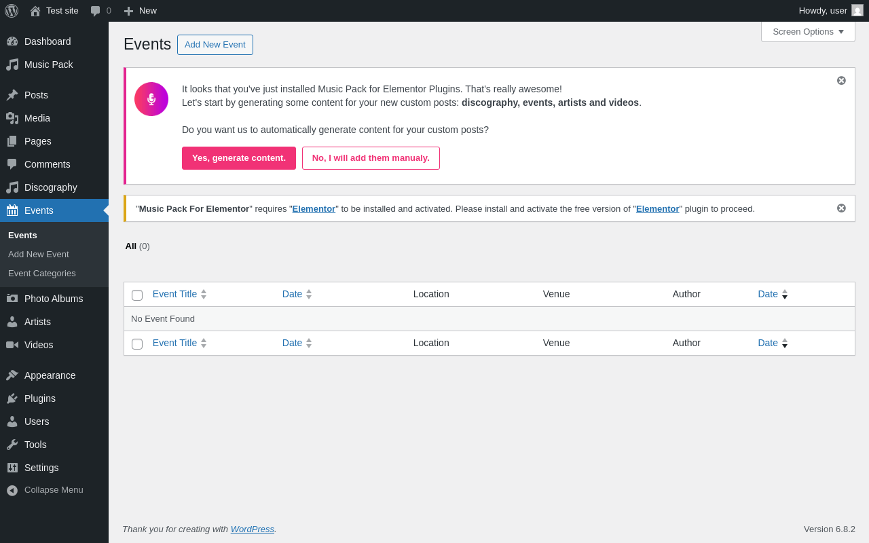Select the All (0) filter

[138, 246]
